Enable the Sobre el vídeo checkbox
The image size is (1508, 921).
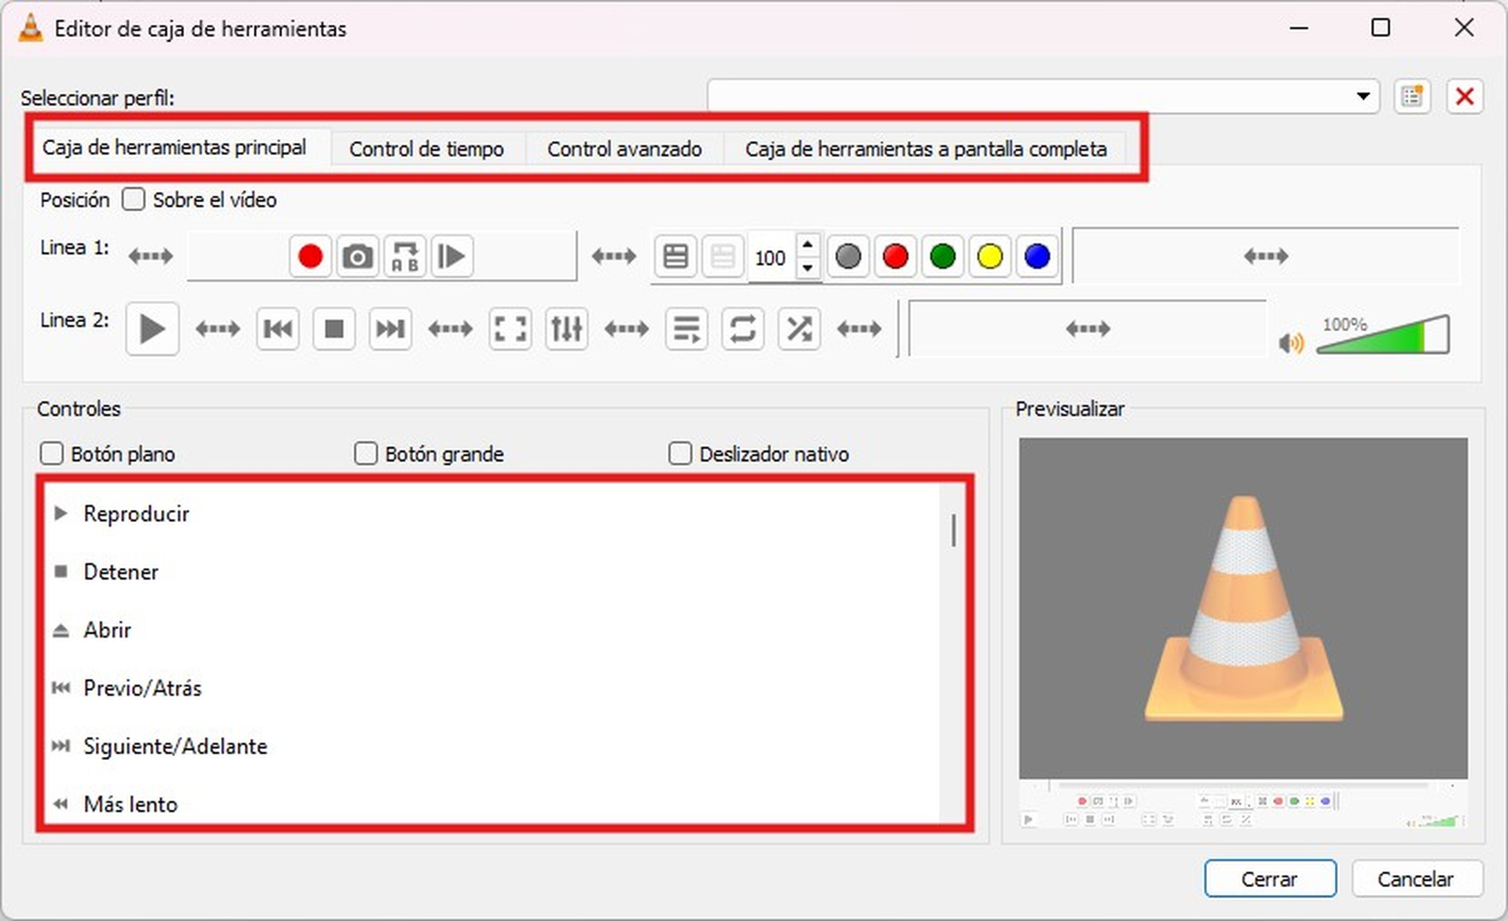click(134, 199)
